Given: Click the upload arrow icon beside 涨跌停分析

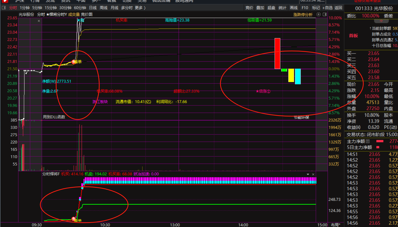Looking at the screenshot, I should (318, 15).
